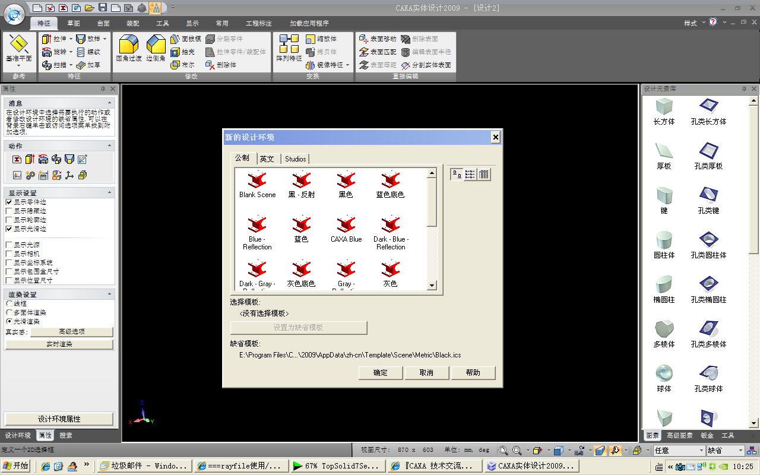Toggle the 显示光滑边 checkbox
760x475 pixels.
coord(9,229)
